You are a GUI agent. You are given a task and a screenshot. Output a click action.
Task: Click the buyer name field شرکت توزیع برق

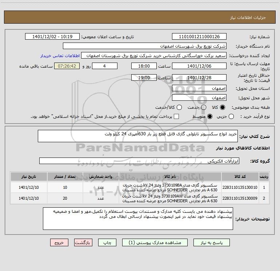tap(145, 46)
